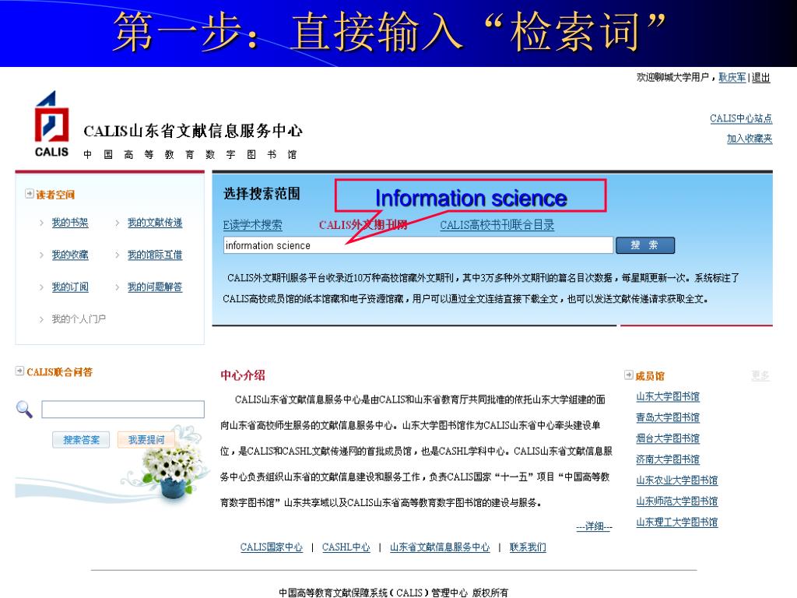Open the user name link 耿庆军

coord(732,78)
